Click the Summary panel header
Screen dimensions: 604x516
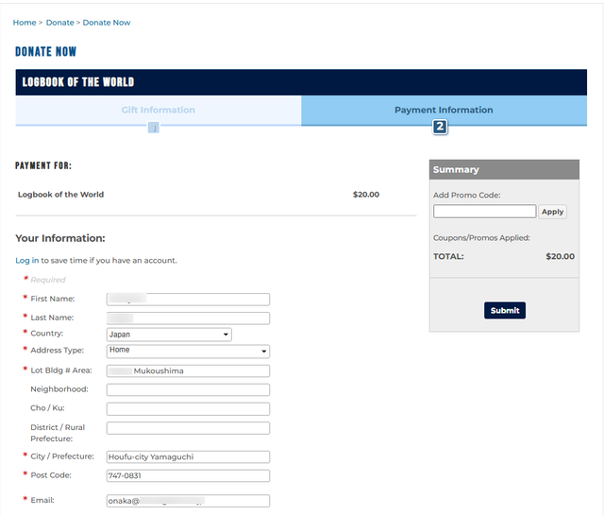pyautogui.click(x=504, y=170)
